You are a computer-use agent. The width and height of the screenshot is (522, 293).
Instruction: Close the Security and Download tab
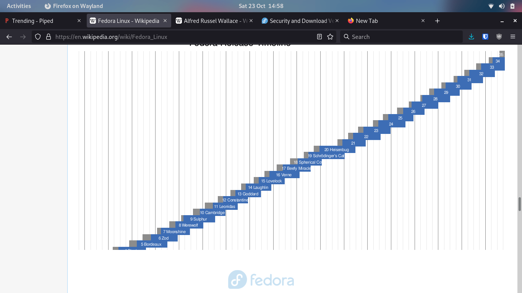[x=337, y=21]
